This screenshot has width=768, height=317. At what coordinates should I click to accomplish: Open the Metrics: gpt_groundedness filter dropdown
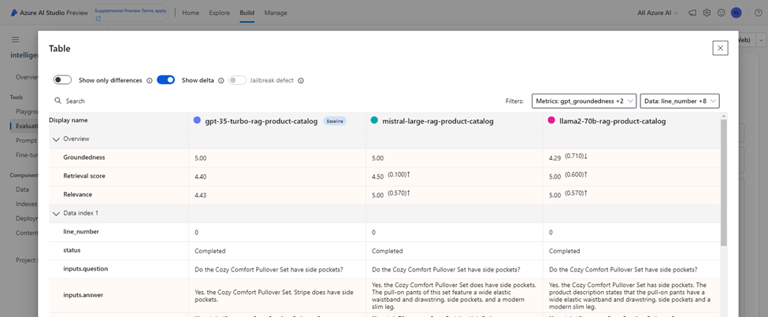(x=584, y=101)
